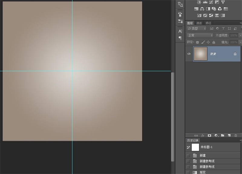The width and height of the screenshot is (242, 174).
Task: Add a Curves adjustment layer
Action: coord(211,2)
